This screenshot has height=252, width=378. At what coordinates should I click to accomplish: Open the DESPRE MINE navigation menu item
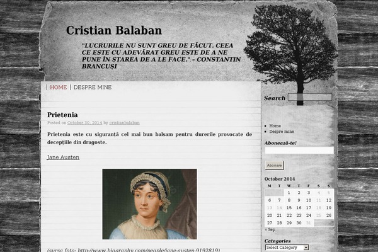coord(93,88)
